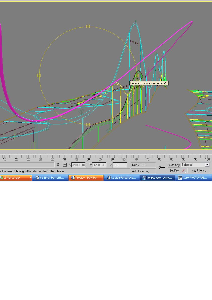Toggle the selection lock icon
The image size is (212, 300).
[58, 165]
